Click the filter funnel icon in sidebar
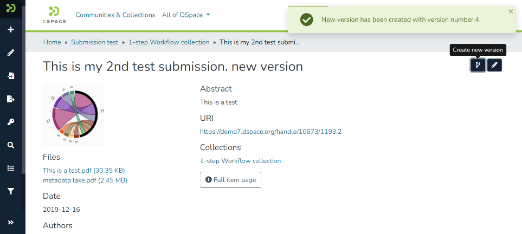The width and height of the screenshot is (522, 234). pyautogui.click(x=10, y=191)
